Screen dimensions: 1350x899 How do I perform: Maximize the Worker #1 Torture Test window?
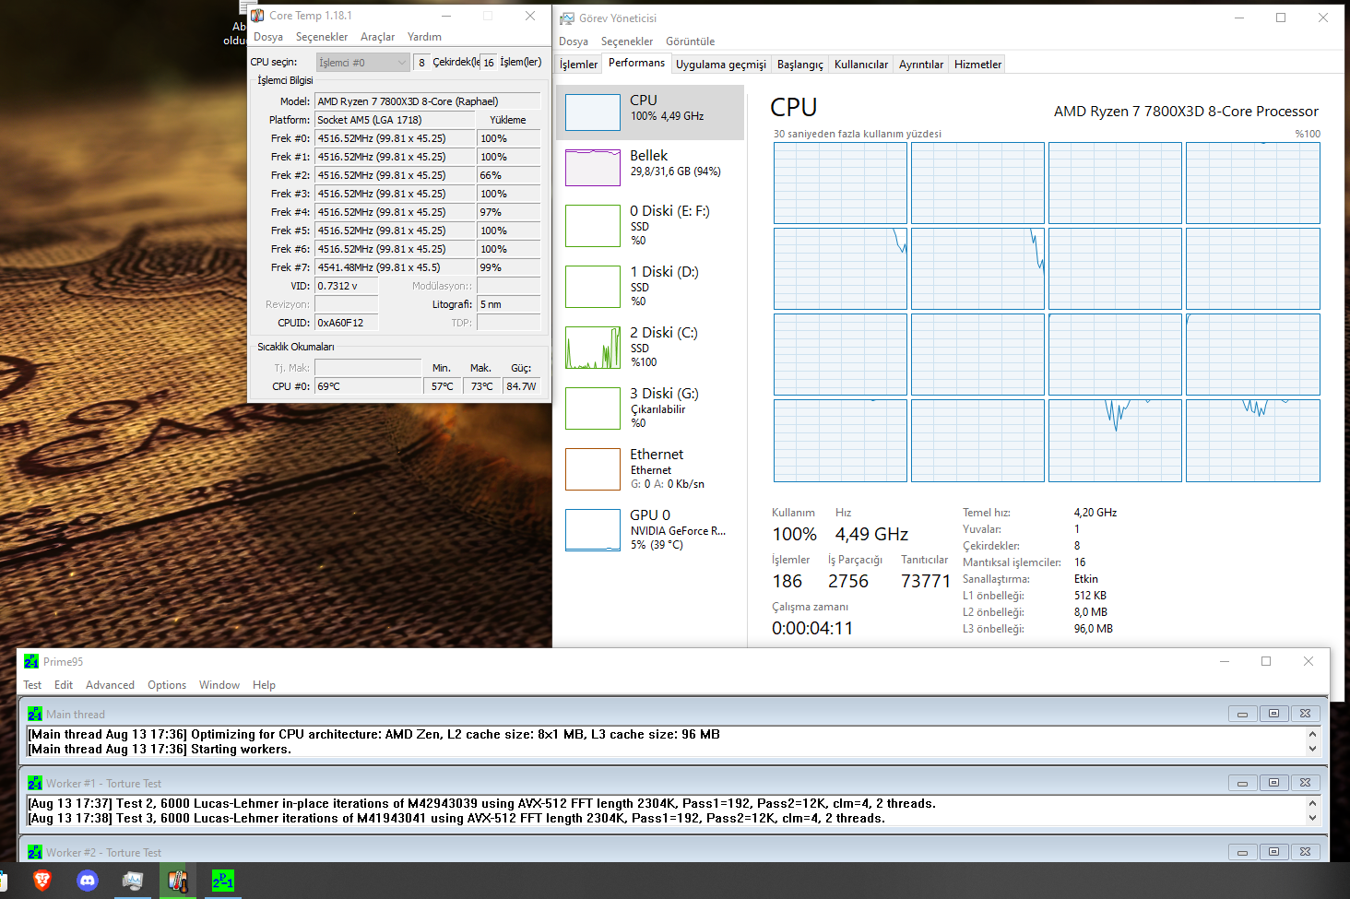1273,783
